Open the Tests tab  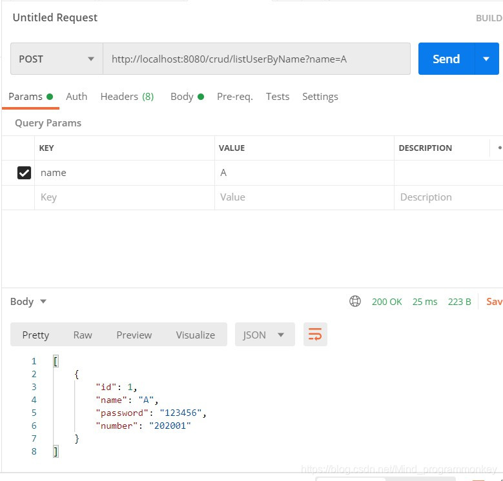coord(278,96)
